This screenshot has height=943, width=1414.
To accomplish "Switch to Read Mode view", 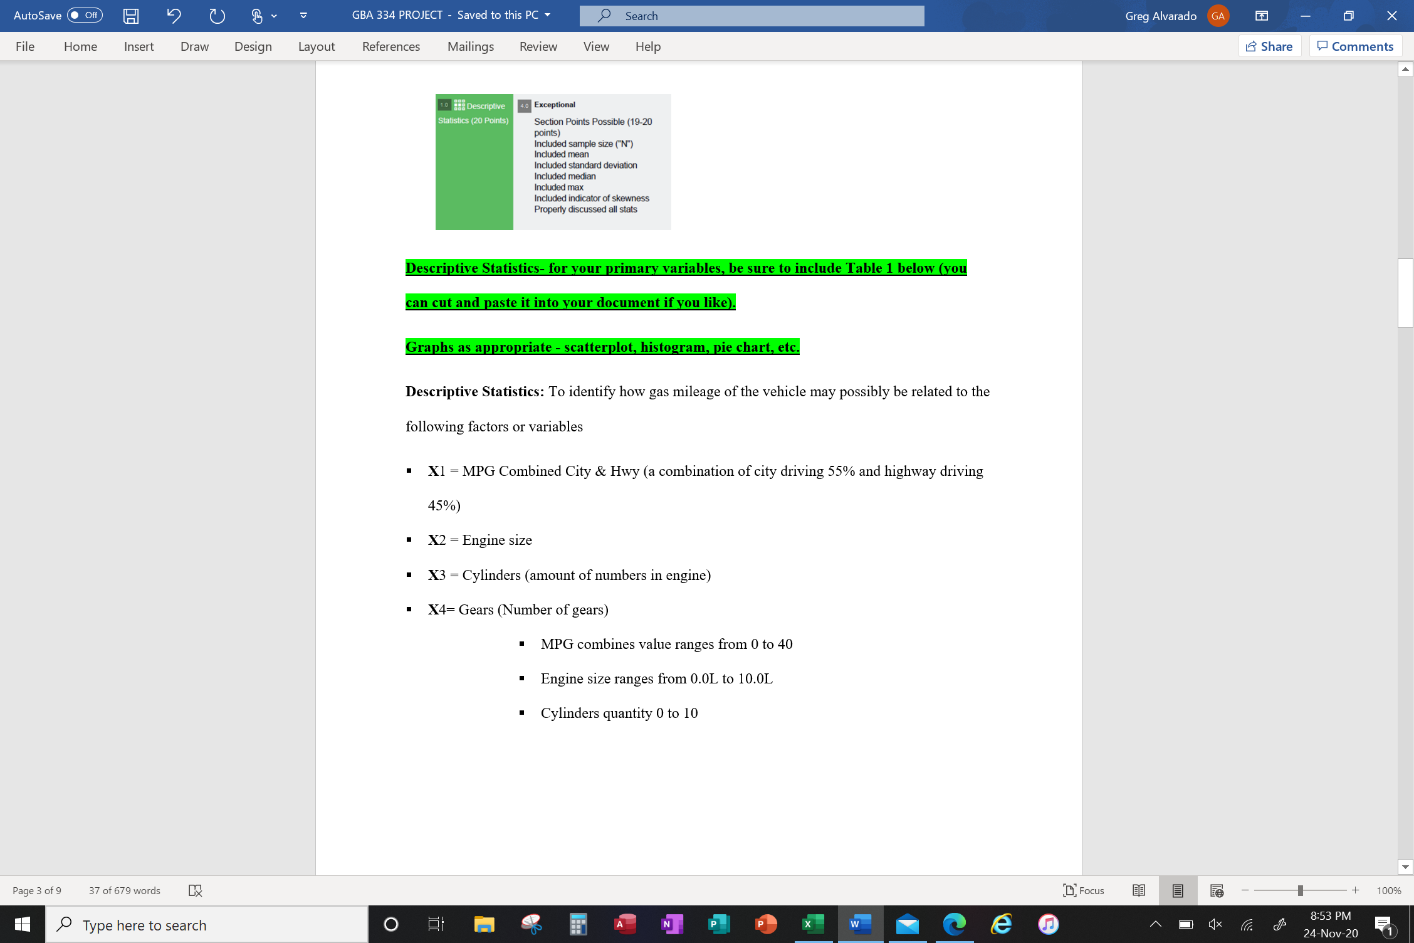I will coord(1138,890).
